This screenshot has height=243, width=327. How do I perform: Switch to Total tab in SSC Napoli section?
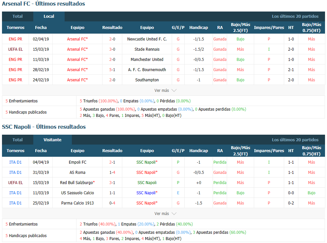[17, 140]
